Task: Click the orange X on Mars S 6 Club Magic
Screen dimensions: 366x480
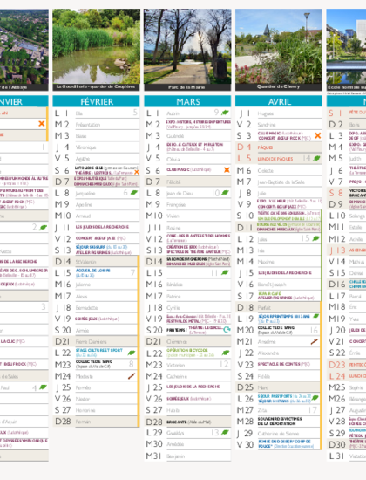Action: [227, 170]
